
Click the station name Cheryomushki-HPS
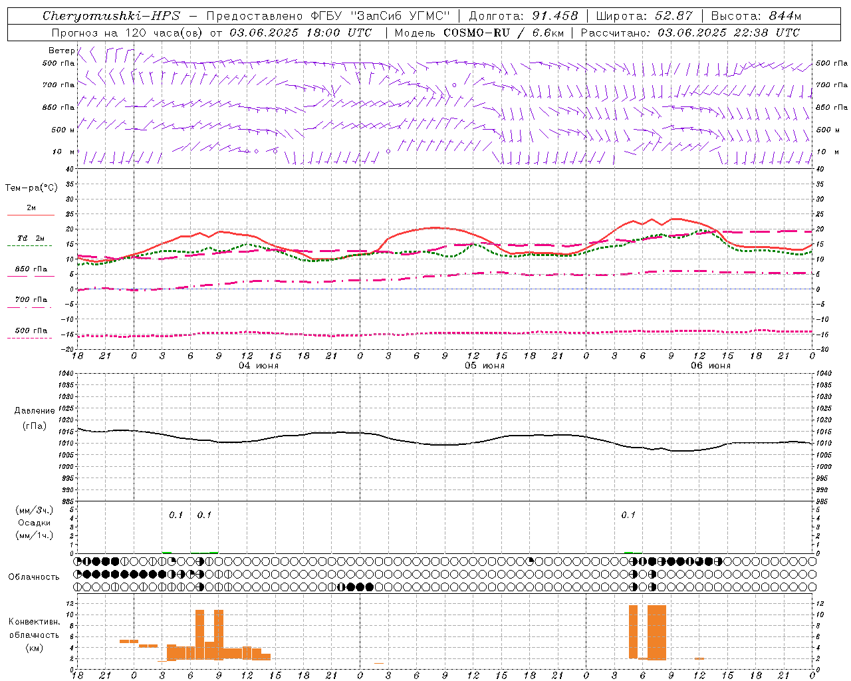[111, 16]
